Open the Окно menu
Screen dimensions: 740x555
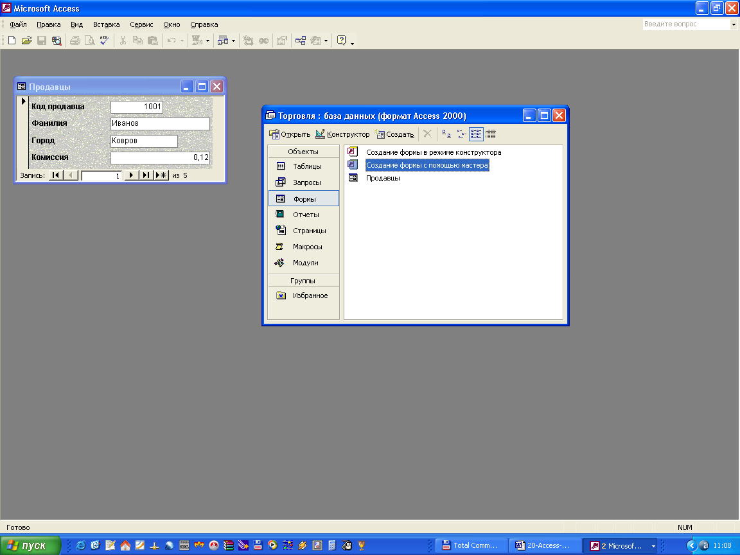coord(172,24)
